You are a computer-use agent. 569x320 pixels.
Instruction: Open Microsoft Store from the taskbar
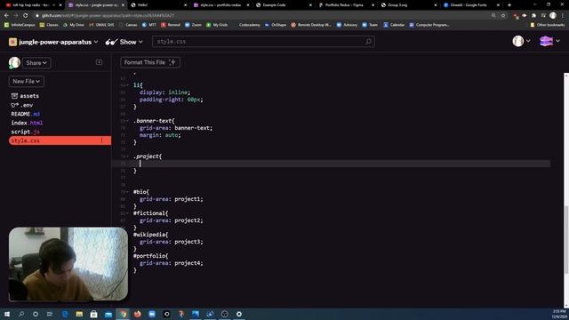click(93, 314)
